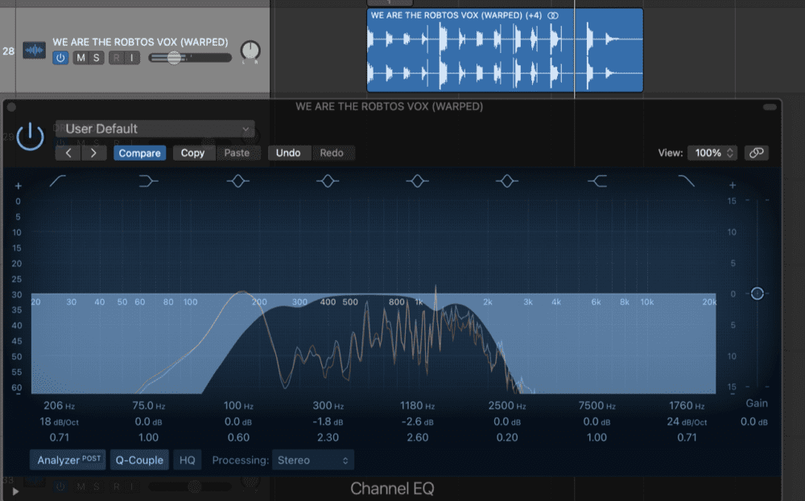This screenshot has height=501, width=805.
Task: Solo the robots vox track
Action: 97,57
